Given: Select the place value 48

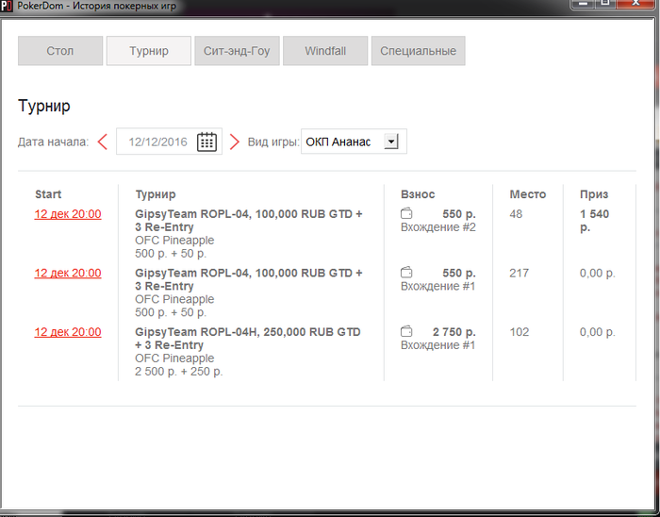Looking at the screenshot, I should click(x=516, y=214).
